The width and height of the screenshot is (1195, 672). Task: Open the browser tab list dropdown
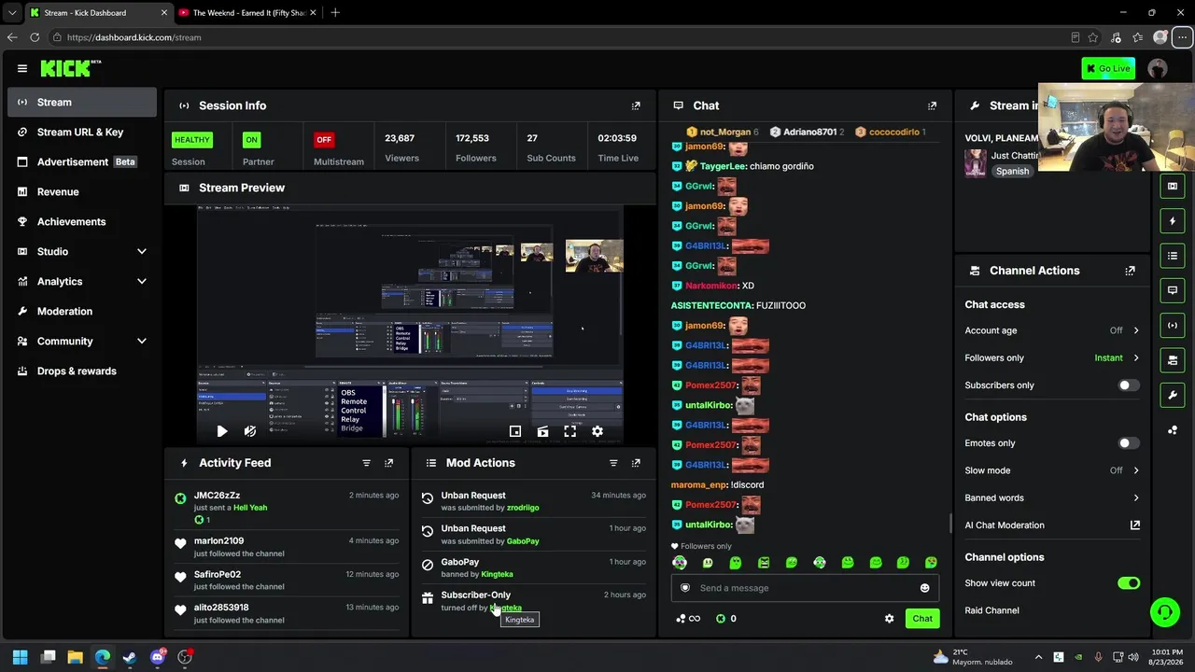[x=12, y=13]
